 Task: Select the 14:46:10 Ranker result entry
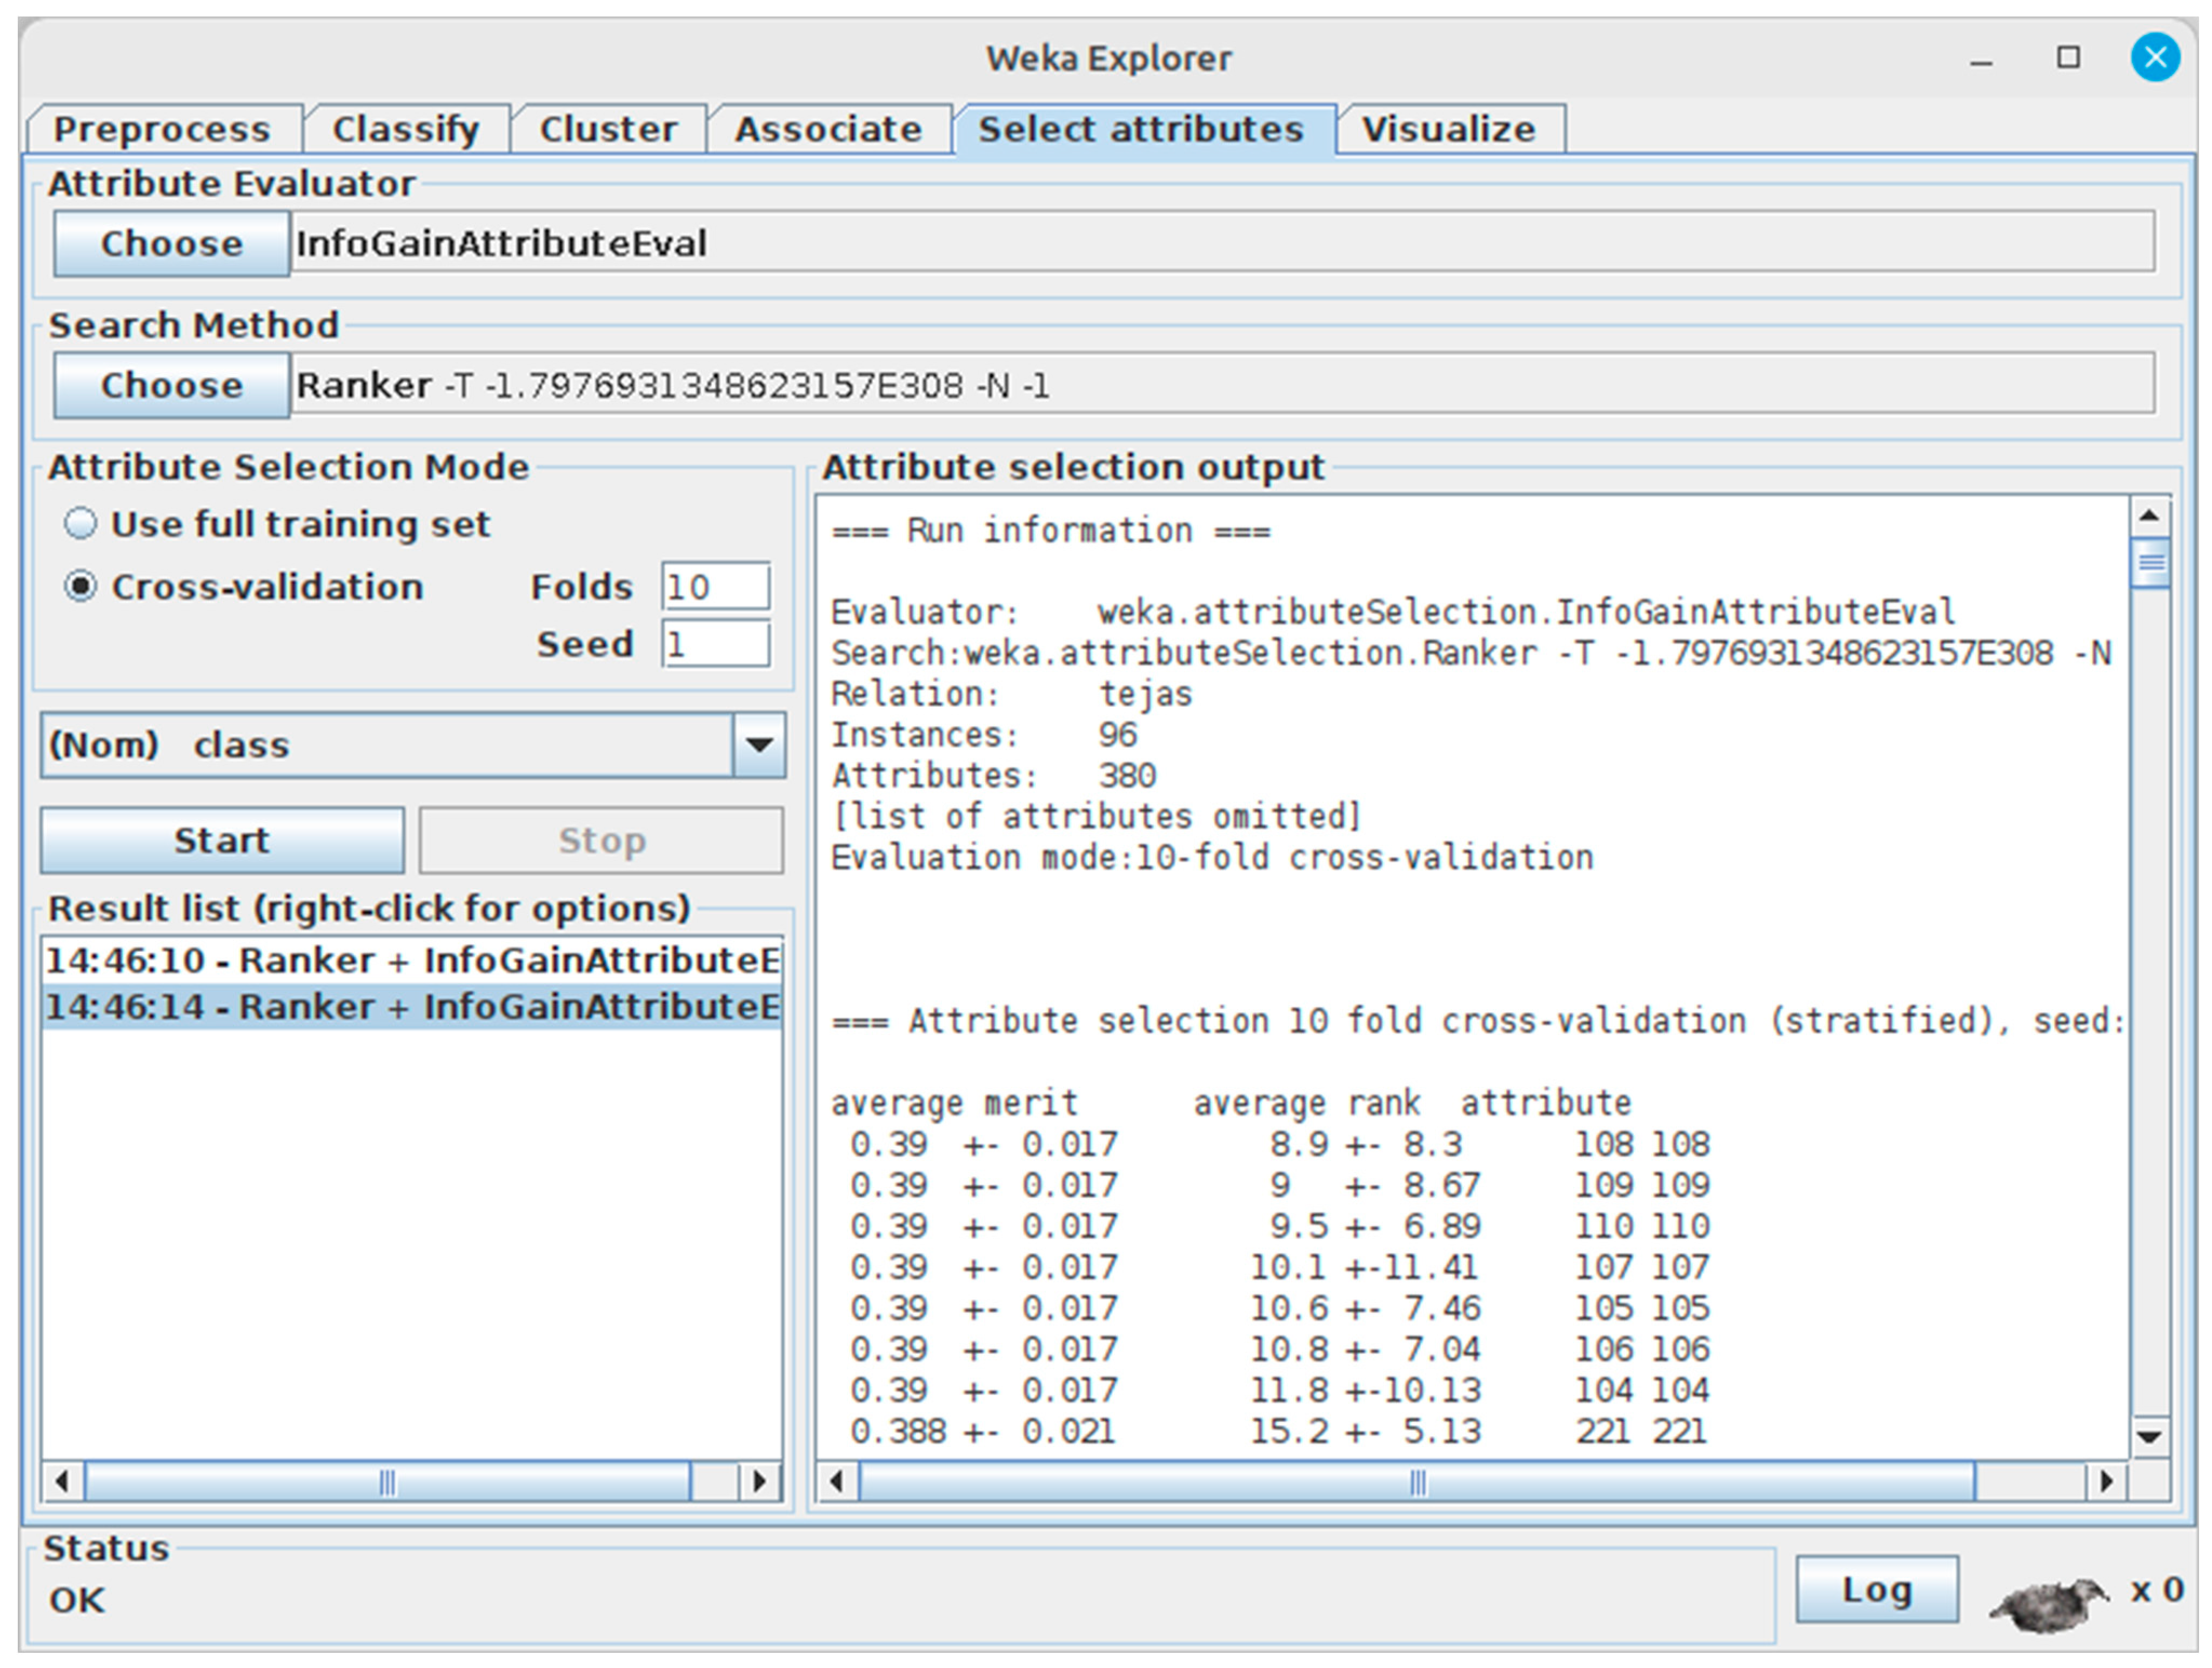[x=412, y=961]
